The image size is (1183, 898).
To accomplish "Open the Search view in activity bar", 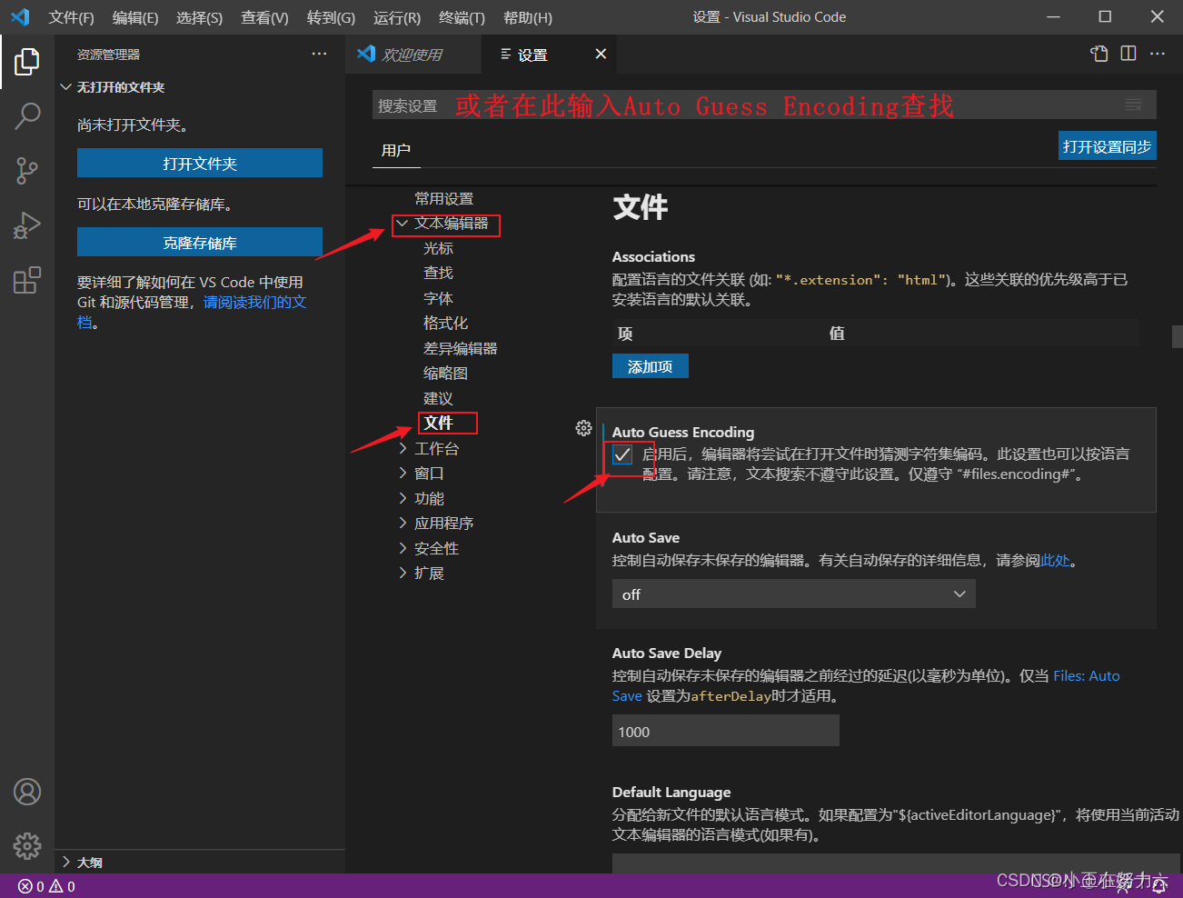I will (27, 115).
